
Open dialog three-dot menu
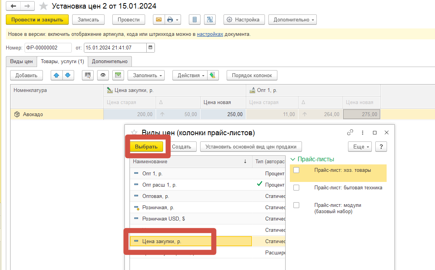362,132
